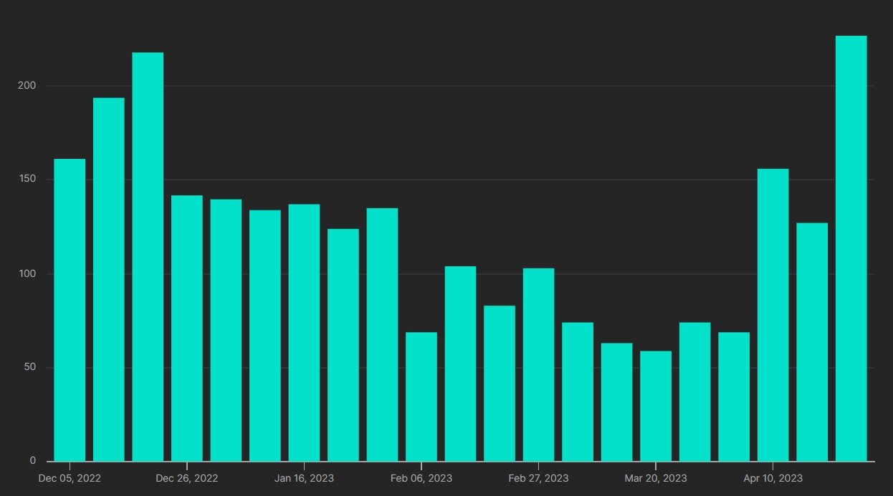893x496 pixels.
Task: Click the 200 y-axis value label
Action: (27, 86)
